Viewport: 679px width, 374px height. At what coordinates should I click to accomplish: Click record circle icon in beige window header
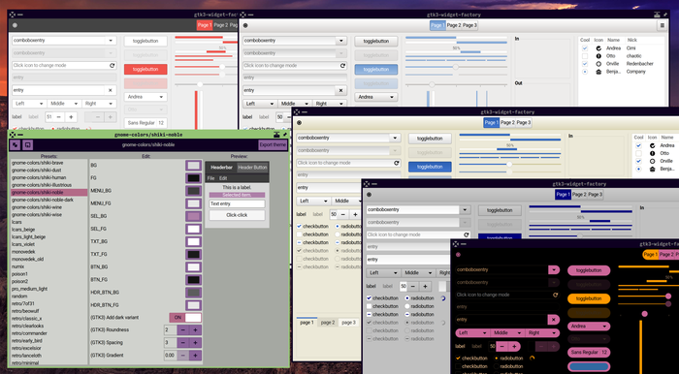[x=299, y=123]
